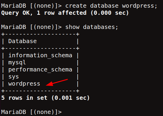Click the top table border line

coord(40,34)
